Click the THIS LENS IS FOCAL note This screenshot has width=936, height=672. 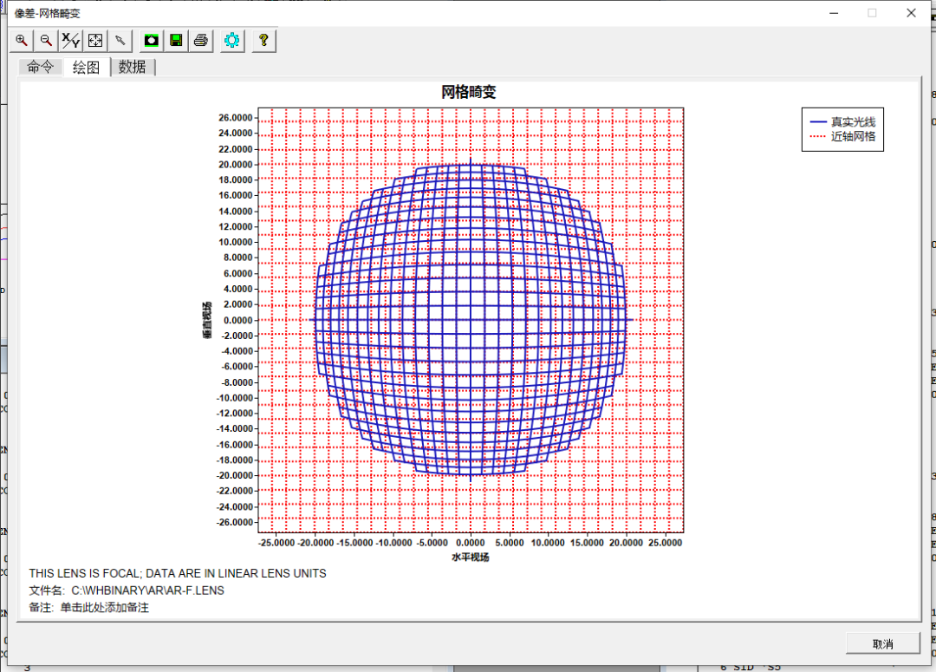[x=178, y=573]
